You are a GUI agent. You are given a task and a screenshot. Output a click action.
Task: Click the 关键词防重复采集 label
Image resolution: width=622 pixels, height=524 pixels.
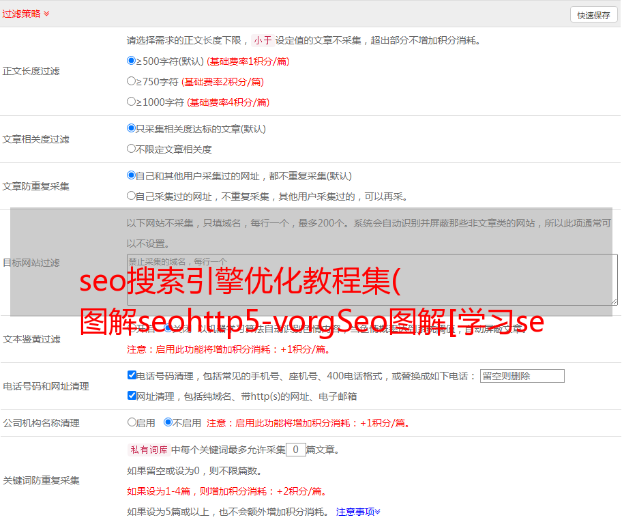coord(41,480)
